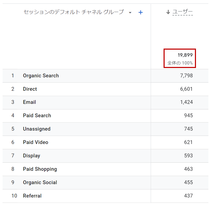Viewport: 211px width, 206px height.
Task: Click the Paid Search channel label
Action: (37, 116)
